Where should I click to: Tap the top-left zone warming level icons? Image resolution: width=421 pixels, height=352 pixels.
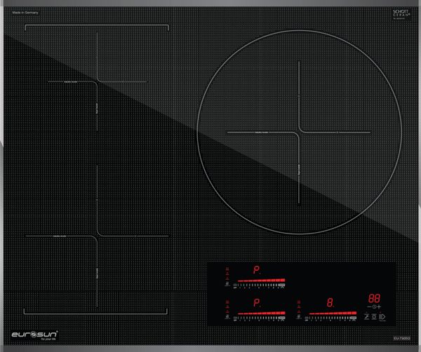point(227,273)
